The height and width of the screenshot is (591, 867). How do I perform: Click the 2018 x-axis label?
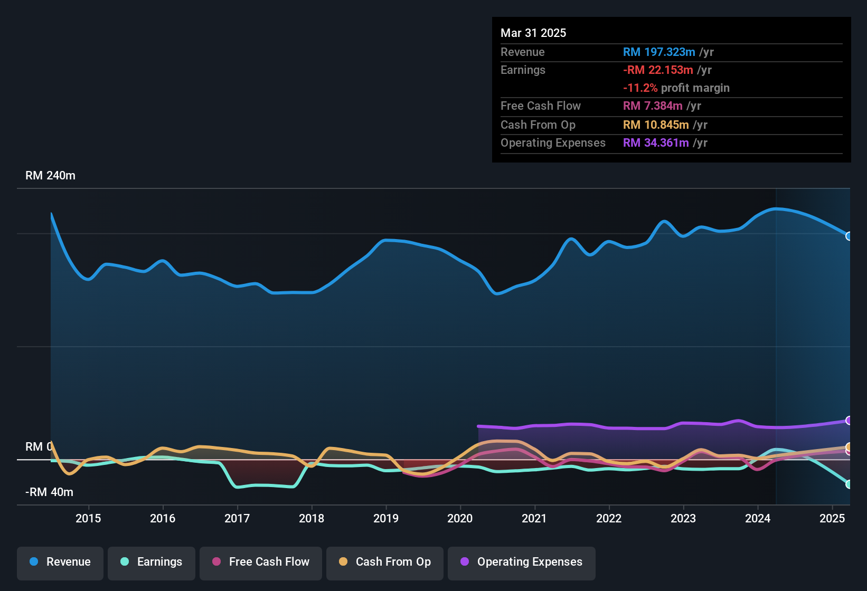pos(312,518)
